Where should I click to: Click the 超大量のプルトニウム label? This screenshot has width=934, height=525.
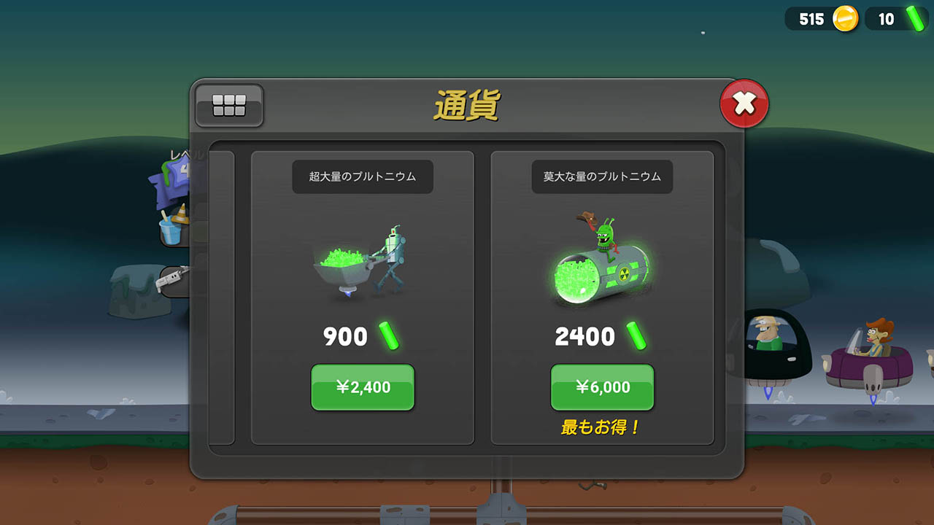(x=363, y=176)
